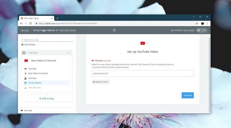
Task: Click the Refresh Fields button
Action: pos(101,82)
